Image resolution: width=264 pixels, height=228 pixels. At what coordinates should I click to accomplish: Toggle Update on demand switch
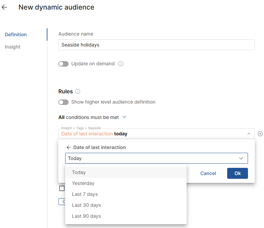pyautogui.click(x=63, y=64)
